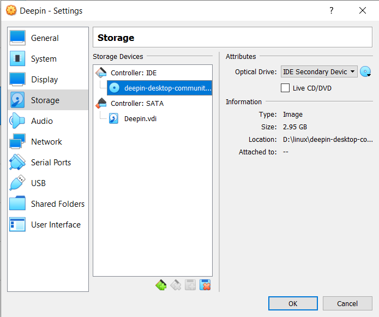Click the add storage attachment icon
The width and height of the screenshot is (379, 317).
(190, 285)
